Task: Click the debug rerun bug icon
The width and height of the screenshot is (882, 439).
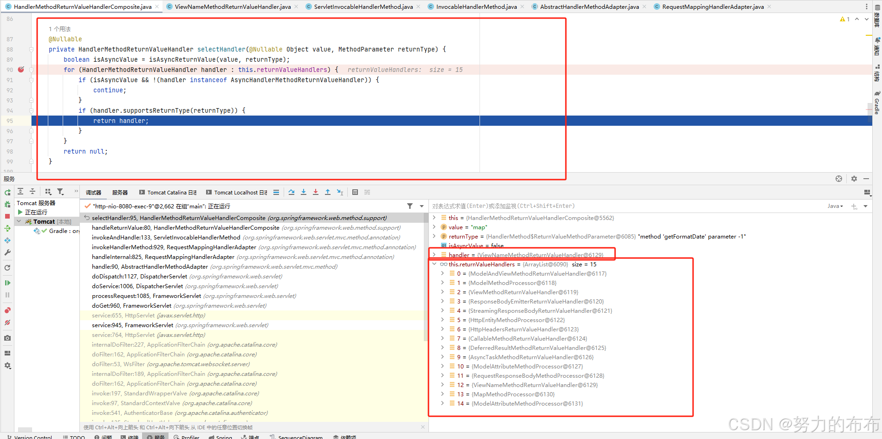Action: (7, 204)
